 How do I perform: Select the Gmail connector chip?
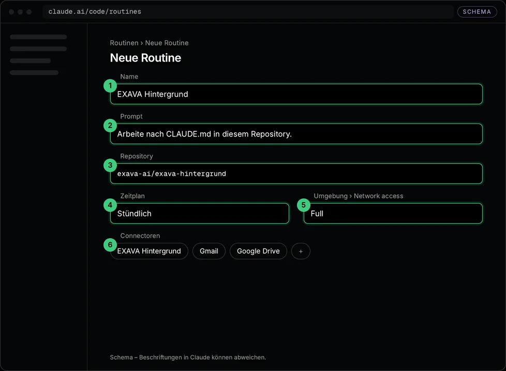tap(209, 251)
